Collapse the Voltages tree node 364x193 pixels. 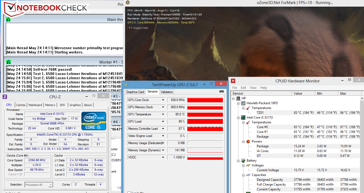click(243, 165)
